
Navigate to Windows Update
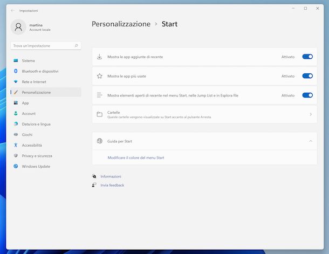[46, 166]
